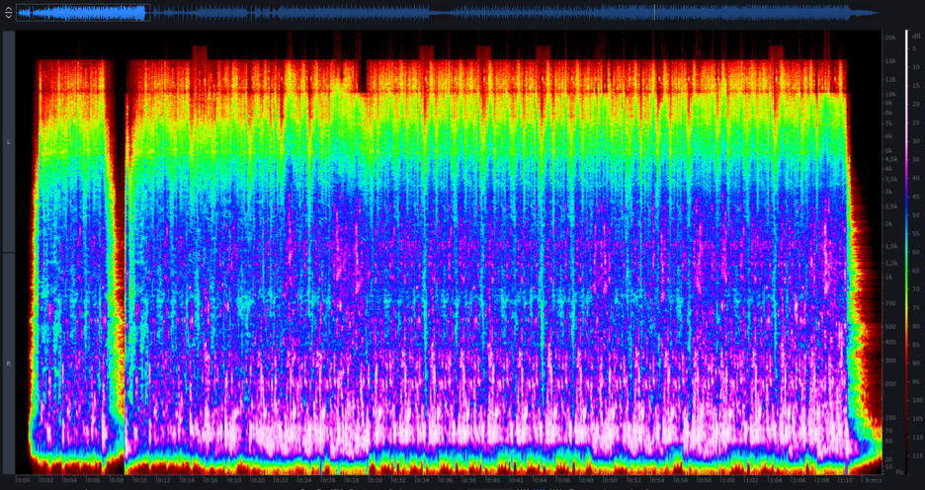
Task: Click the silent gap in the spectrogram near 0:08
Action: point(116,247)
